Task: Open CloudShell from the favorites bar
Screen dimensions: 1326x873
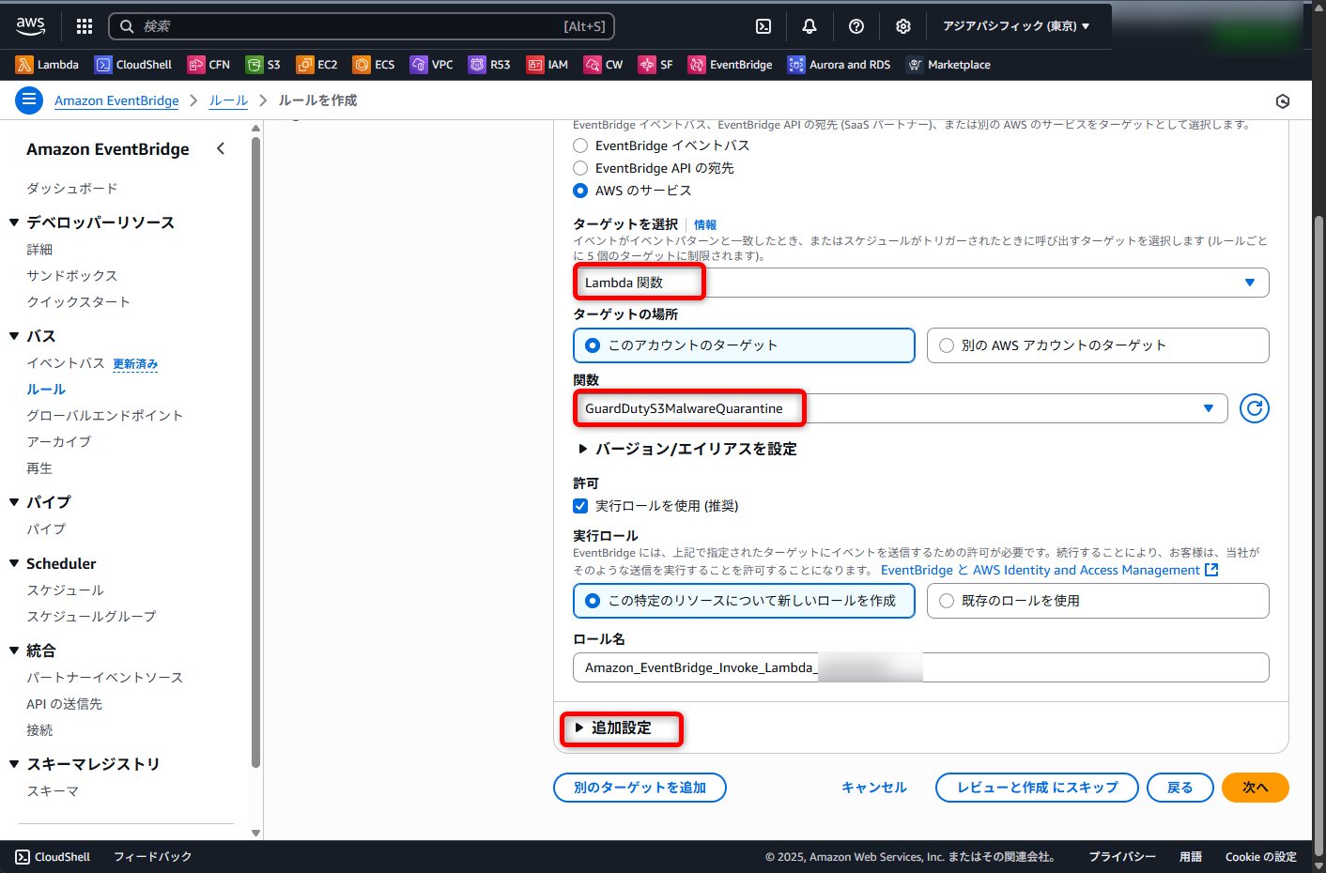Action: [133, 65]
